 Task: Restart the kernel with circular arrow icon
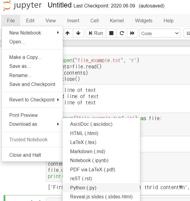coord(122,33)
